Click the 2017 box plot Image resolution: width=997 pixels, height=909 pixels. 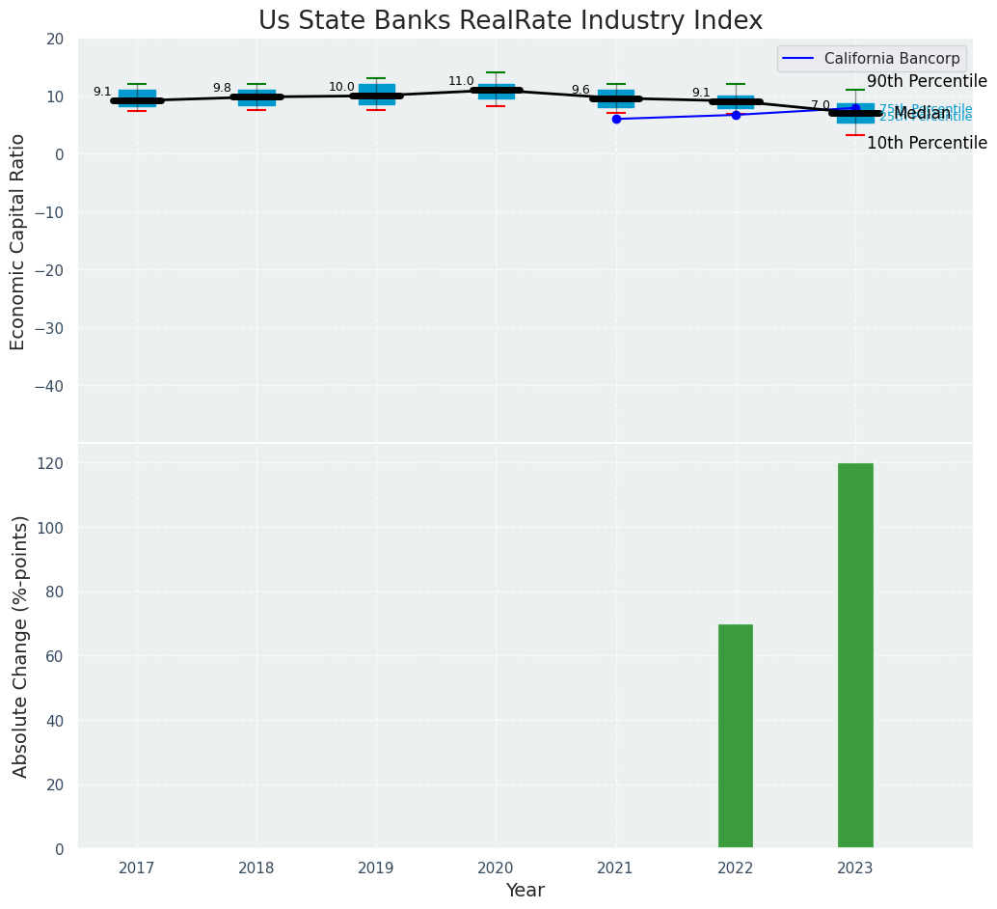point(137,98)
